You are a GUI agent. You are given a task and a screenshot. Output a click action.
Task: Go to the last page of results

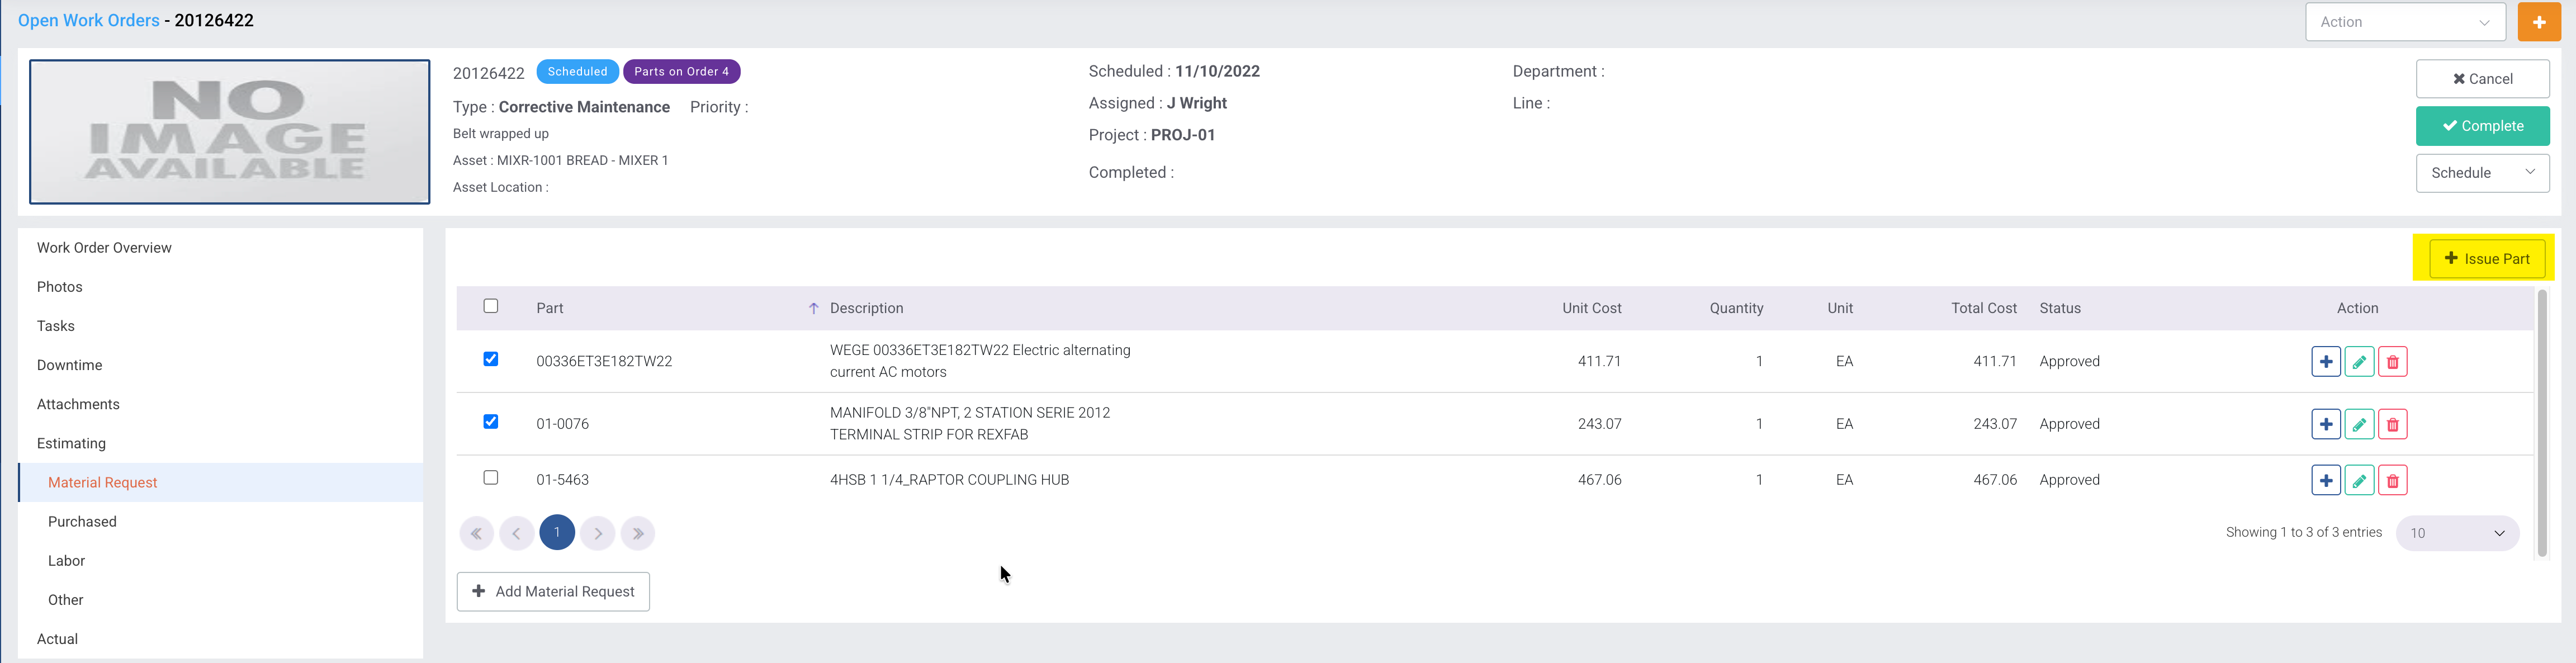(x=637, y=533)
